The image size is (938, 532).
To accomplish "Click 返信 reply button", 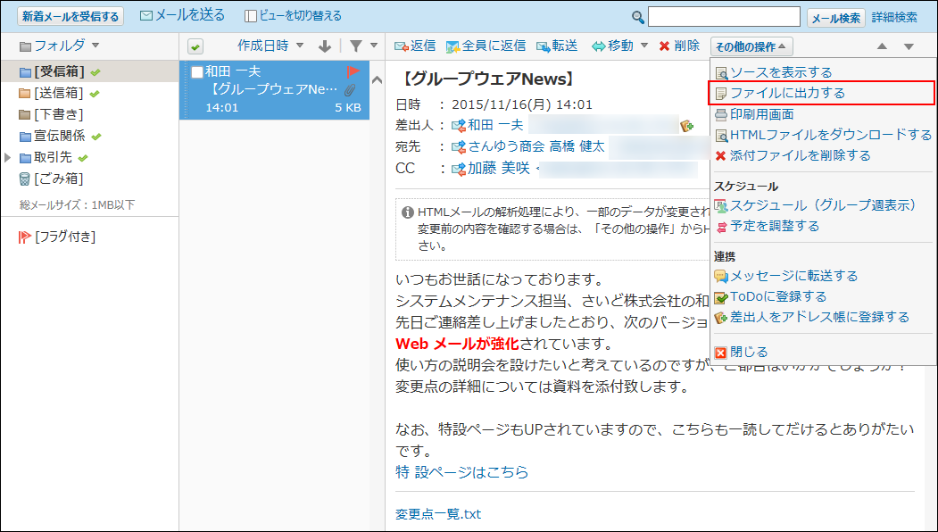I will coord(415,46).
